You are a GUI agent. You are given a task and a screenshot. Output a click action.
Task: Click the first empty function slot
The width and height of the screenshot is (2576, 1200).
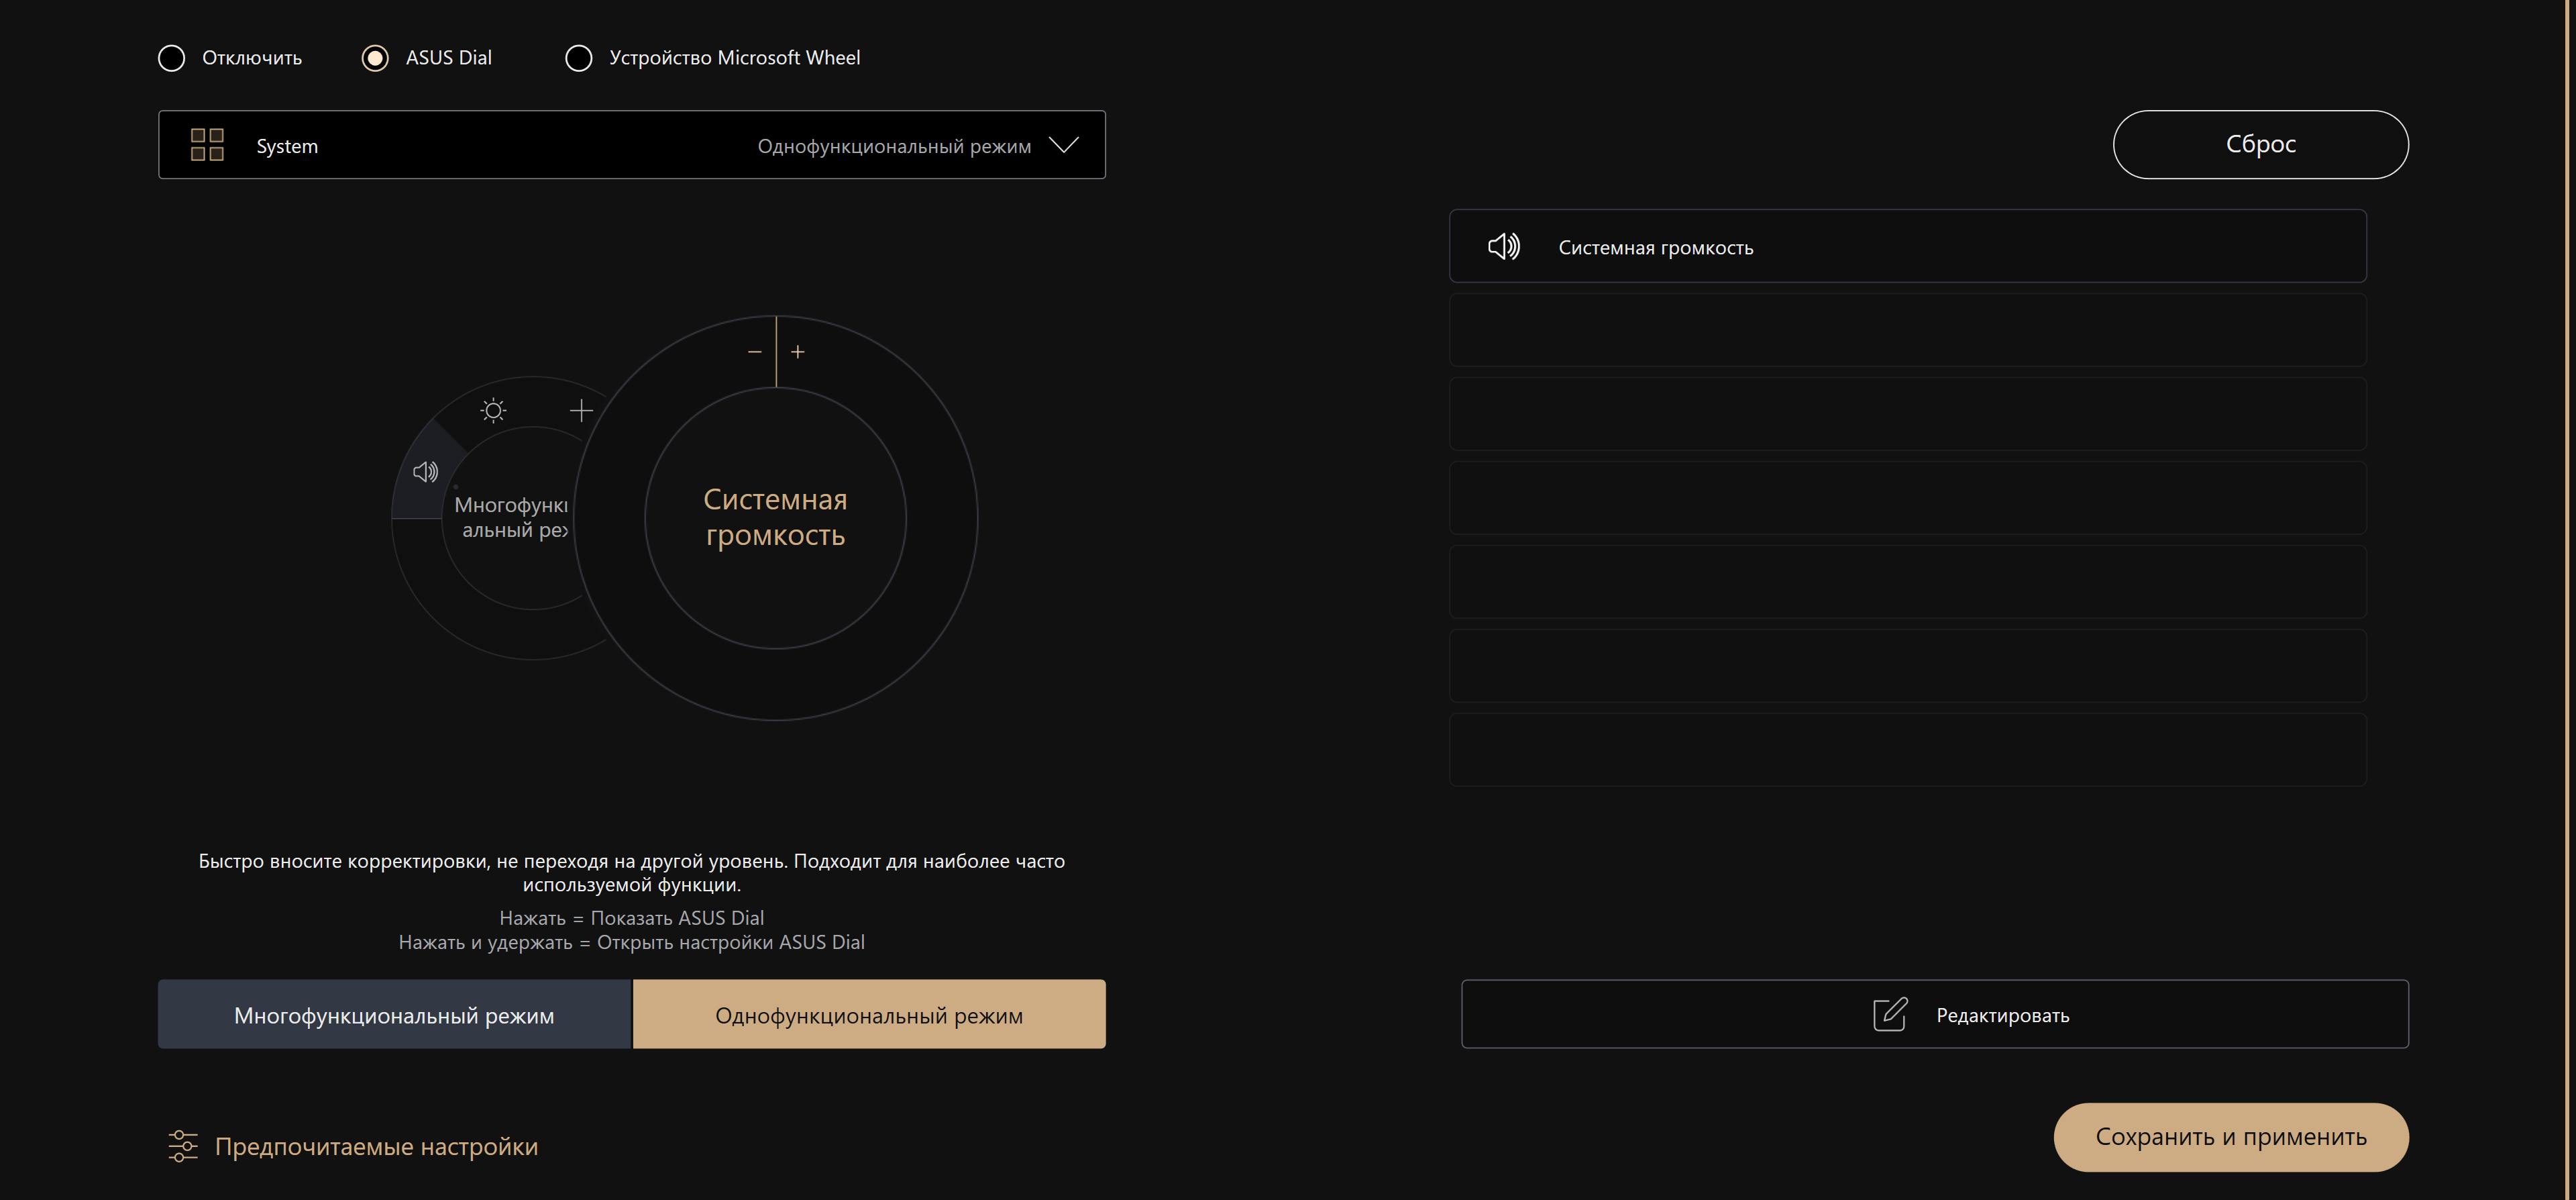coord(1907,330)
